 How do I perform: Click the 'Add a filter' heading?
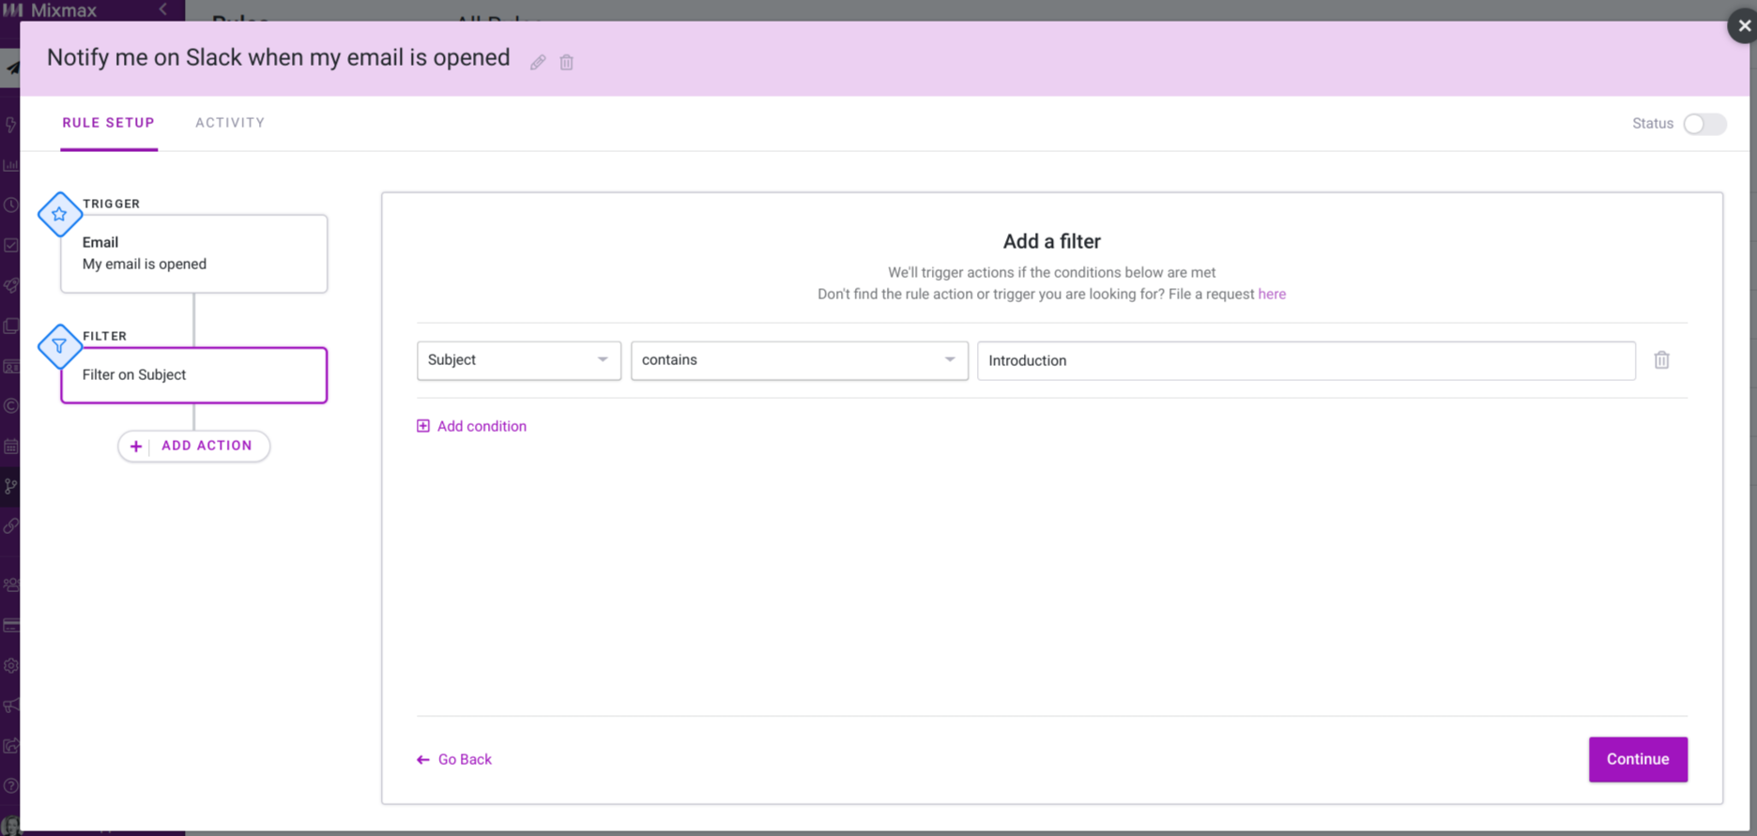(x=1051, y=241)
